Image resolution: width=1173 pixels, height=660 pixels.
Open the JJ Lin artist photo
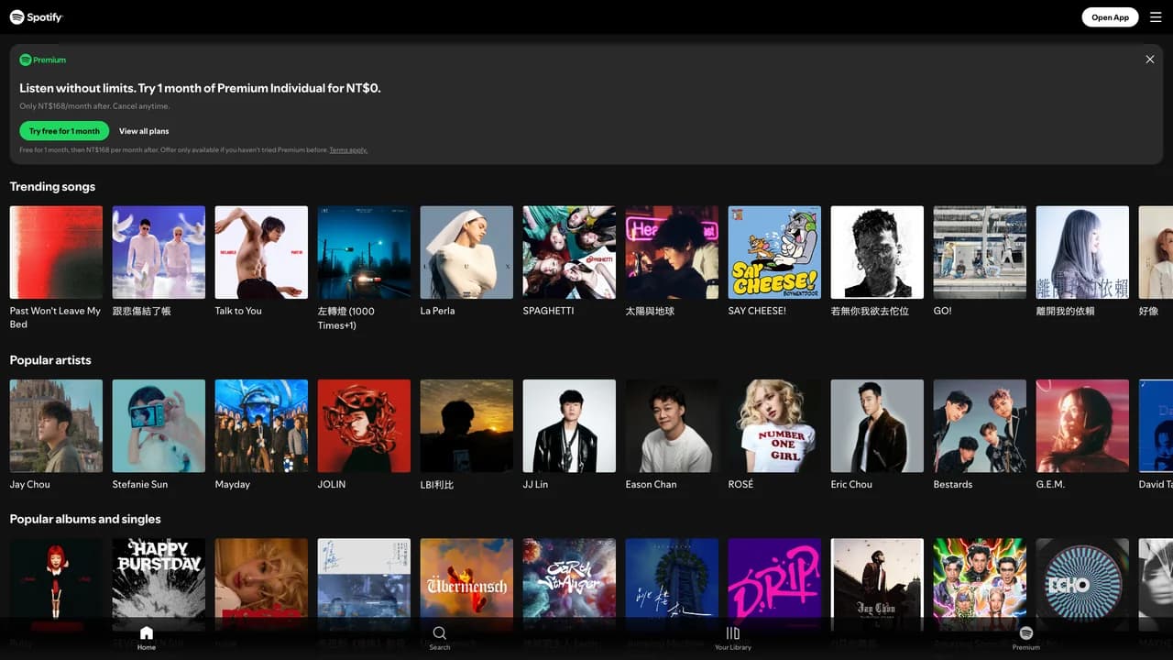tap(569, 426)
